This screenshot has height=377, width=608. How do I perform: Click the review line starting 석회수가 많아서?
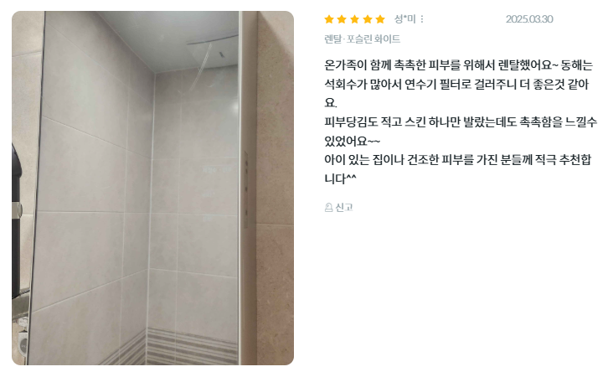pyautogui.click(x=456, y=84)
